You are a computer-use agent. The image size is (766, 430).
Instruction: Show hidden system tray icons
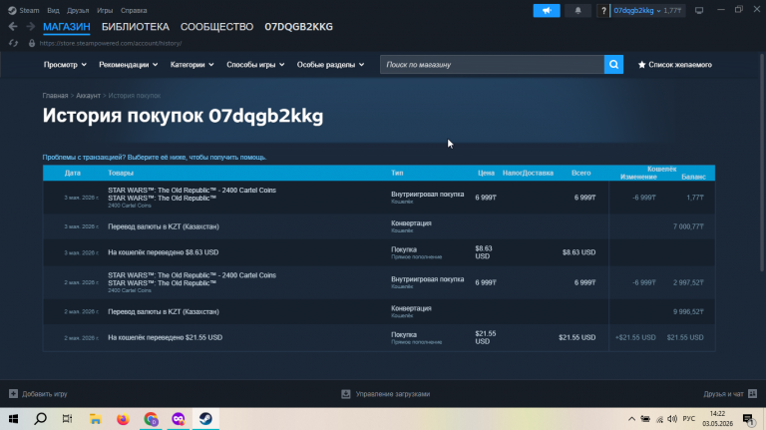point(631,419)
